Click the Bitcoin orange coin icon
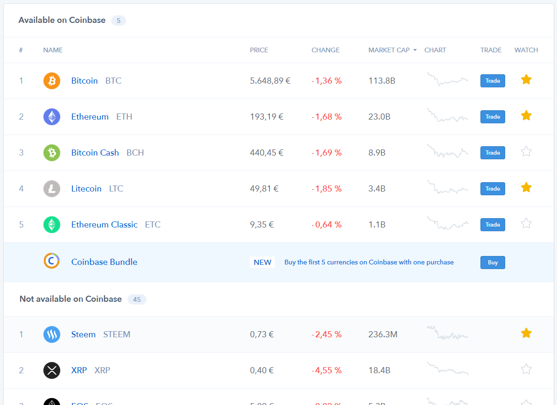Viewport: 557px width, 405px height. (x=52, y=81)
